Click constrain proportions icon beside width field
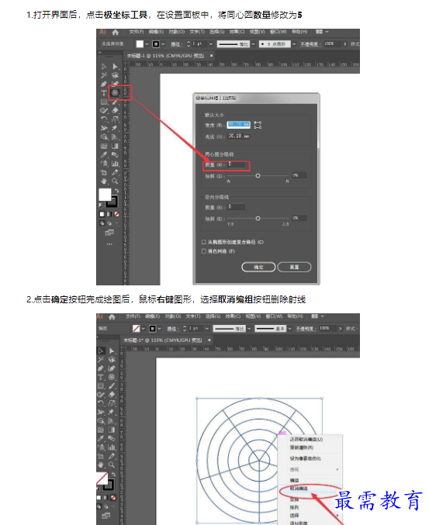The width and height of the screenshot is (429, 525). click(x=258, y=125)
